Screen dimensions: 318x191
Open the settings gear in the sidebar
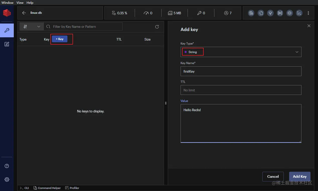tap(7, 179)
